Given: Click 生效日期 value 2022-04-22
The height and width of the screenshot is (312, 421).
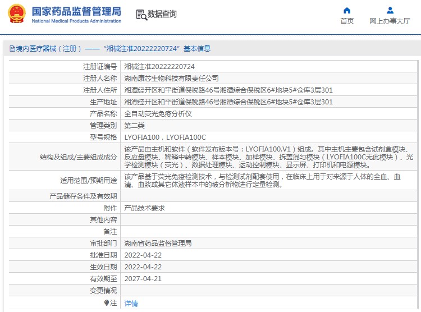Looking at the screenshot, I should pos(143,267).
